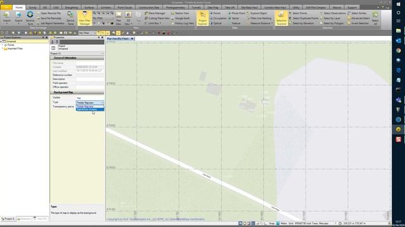Open the Feature spreadsheet

tap(234, 23)
